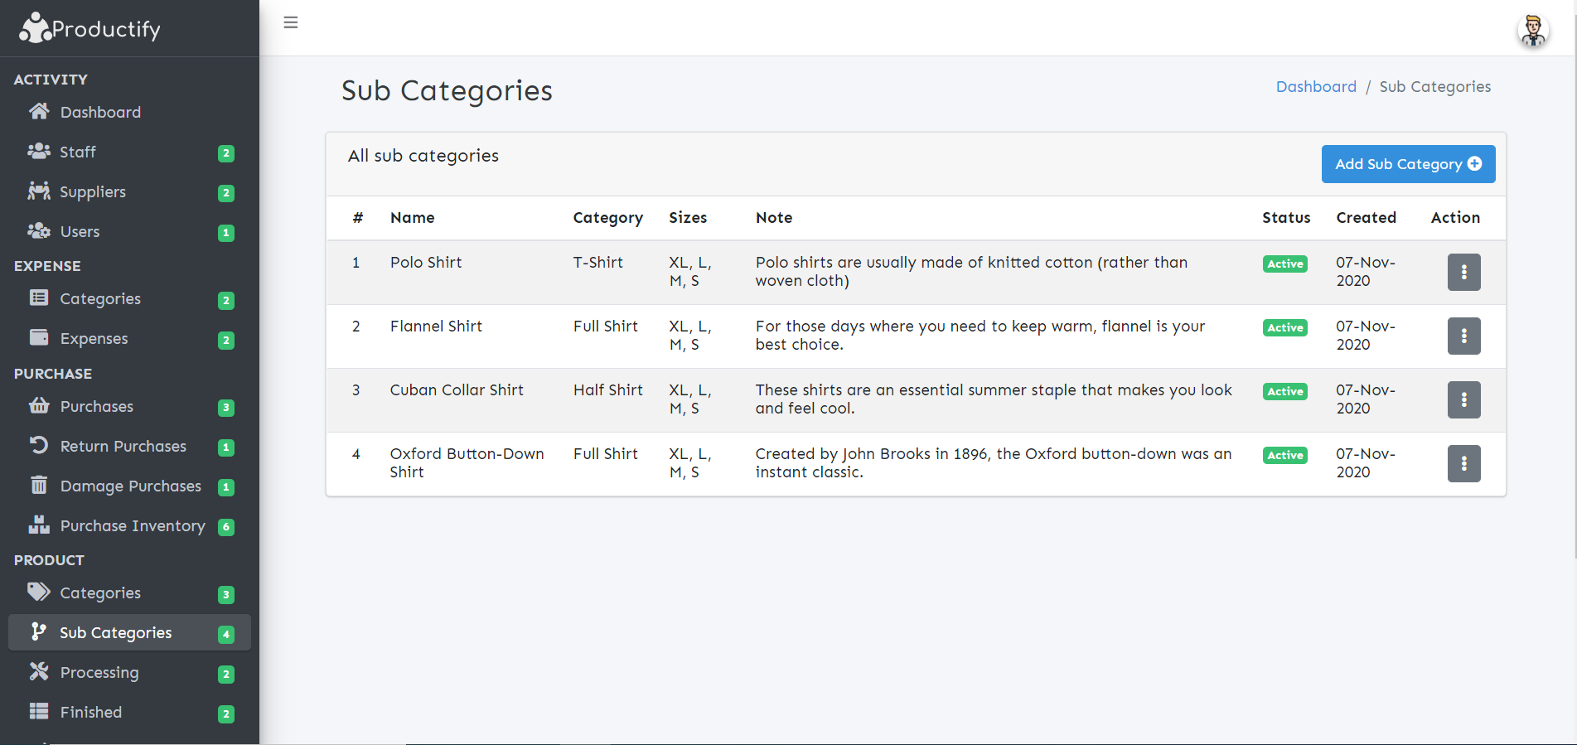This screenshot has height=745, width=1577.
Task: Toggle sidebar with the hamburger icon
Action: pyautogui.click(x=291, y=22)
